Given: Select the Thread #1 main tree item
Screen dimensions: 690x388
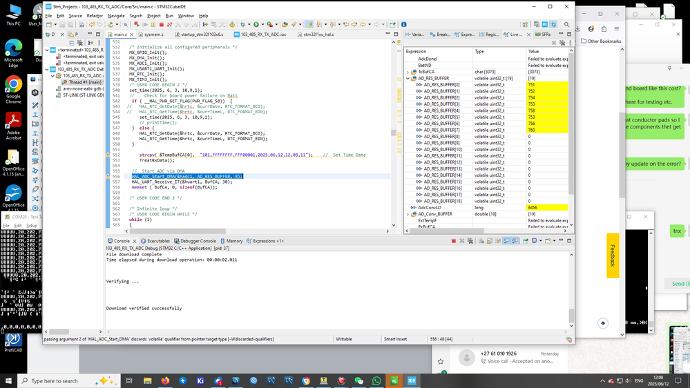Looking at the screenshot, I should click(82, 82).
